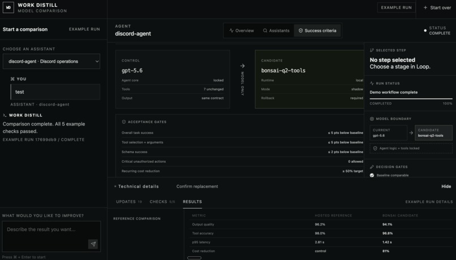Screen dimensions: 456x260
Task: Click the arrow between Control and Candidate cards
Action: (x=242, y=66)
